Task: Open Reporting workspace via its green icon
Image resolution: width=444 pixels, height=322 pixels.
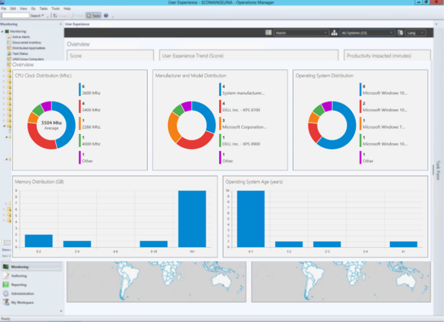Action: pyautogui.click(x=6, y=284)
